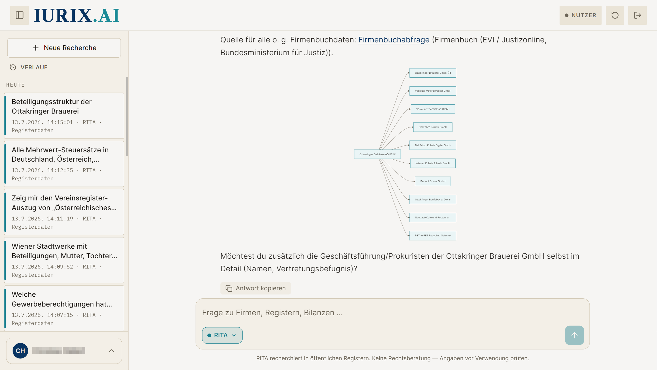The height and width of the screenshot is (370, 657).
Task: Click the history list scrollbar
Action: tap(127, 116)
